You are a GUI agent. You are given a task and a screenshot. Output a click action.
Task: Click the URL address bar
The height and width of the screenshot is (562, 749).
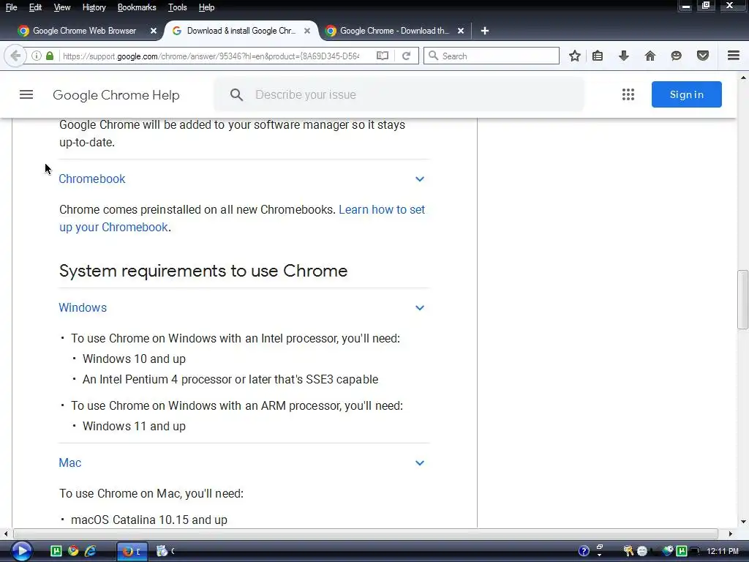pos(210,56)
